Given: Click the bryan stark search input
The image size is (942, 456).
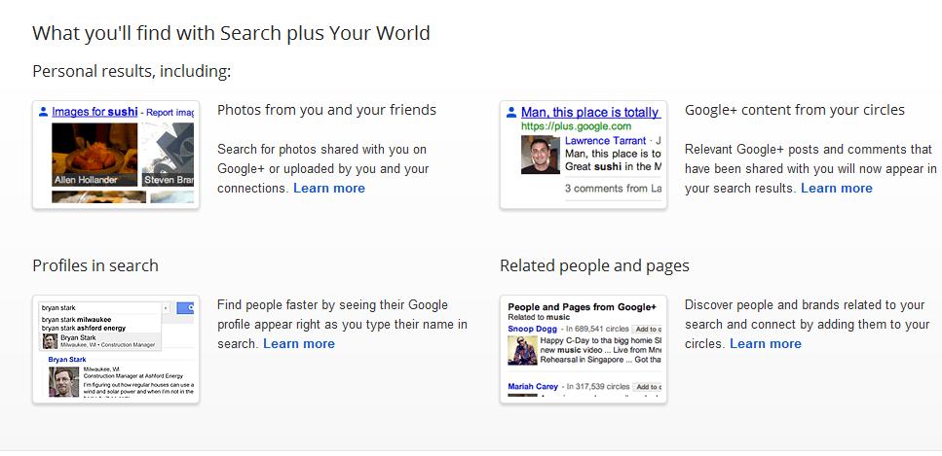Looking at the screenshot, I should [101, 308].
